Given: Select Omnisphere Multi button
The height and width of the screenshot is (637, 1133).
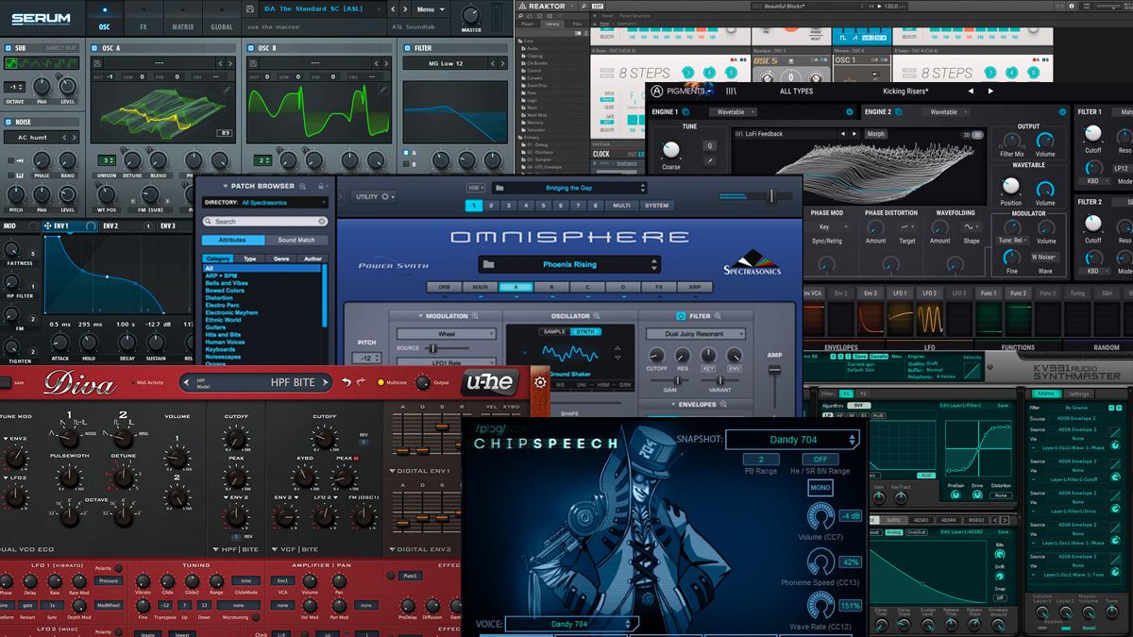Looking at the screenshot, I should pyautogui.click(x=620, y=205).
